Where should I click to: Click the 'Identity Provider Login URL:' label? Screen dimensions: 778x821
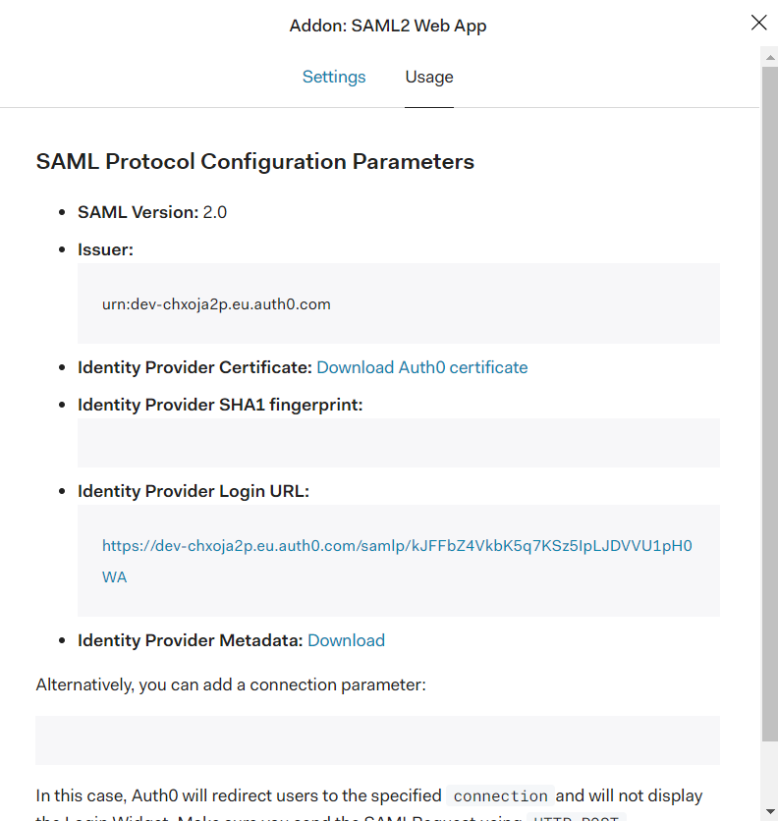[x=194, y=491]
